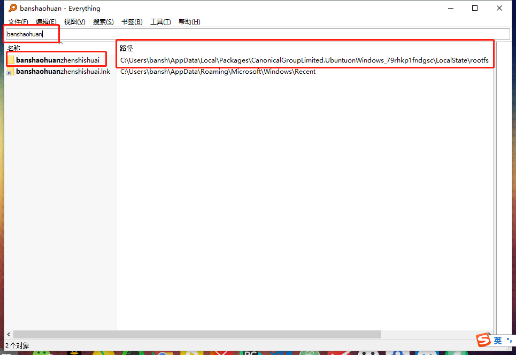Maximize the Everything window

(x=475, y=8)
